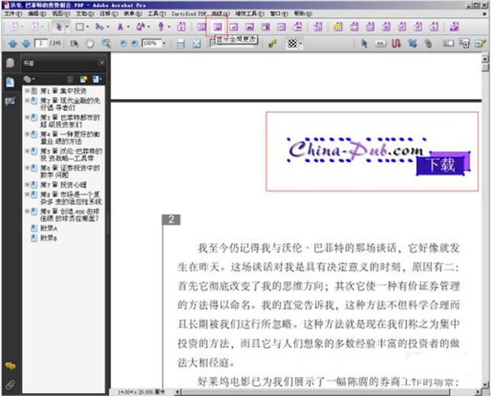Open dropdown arrow beside checkerboard icon
The height and width of the screenshot is (396, 491).
[x=301, y=43]
